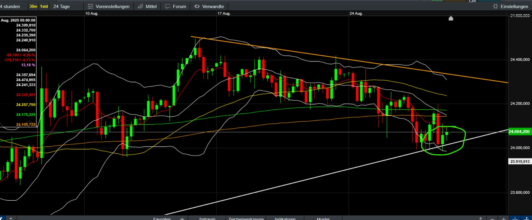Click the up-arrow expander in bottom-left bar
The image size is (532, 220).
tap(11, 218)
